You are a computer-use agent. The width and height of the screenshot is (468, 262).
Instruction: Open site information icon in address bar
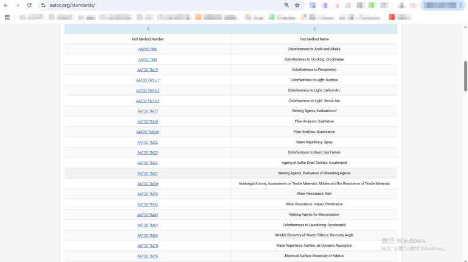(x=43, y=5)
